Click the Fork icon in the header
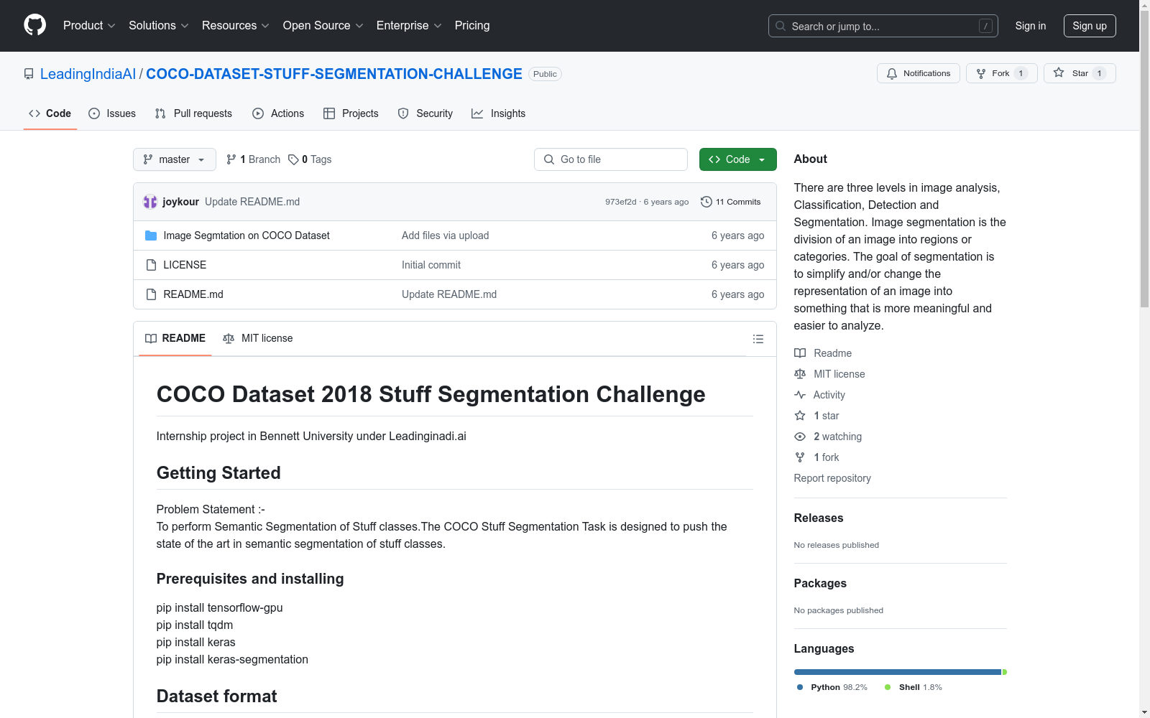This screenshot has height=718, width=1150. pyautogui.click(x=981, y=73)
